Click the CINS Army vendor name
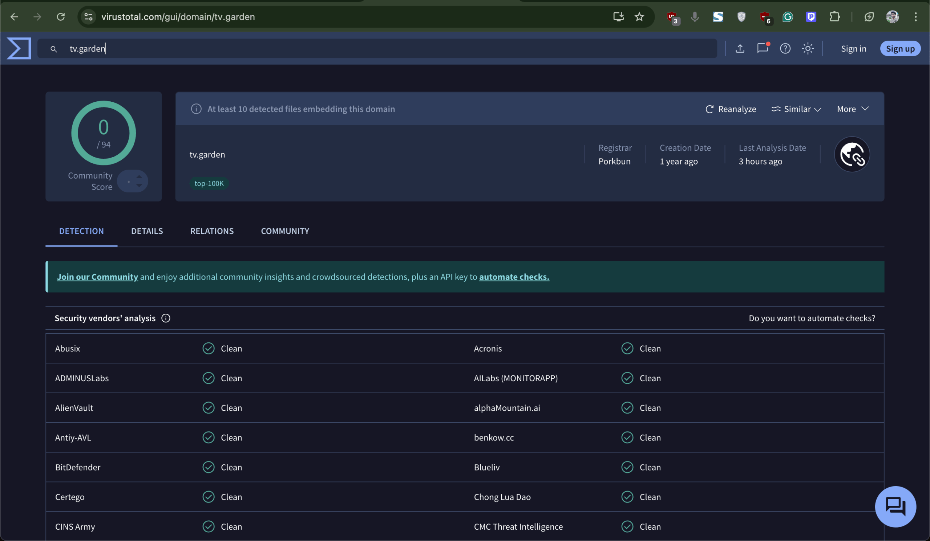 [75, 526]
